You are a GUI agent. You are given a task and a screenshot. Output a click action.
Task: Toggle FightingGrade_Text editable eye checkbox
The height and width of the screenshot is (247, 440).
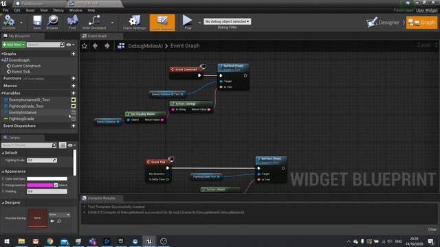74,106
